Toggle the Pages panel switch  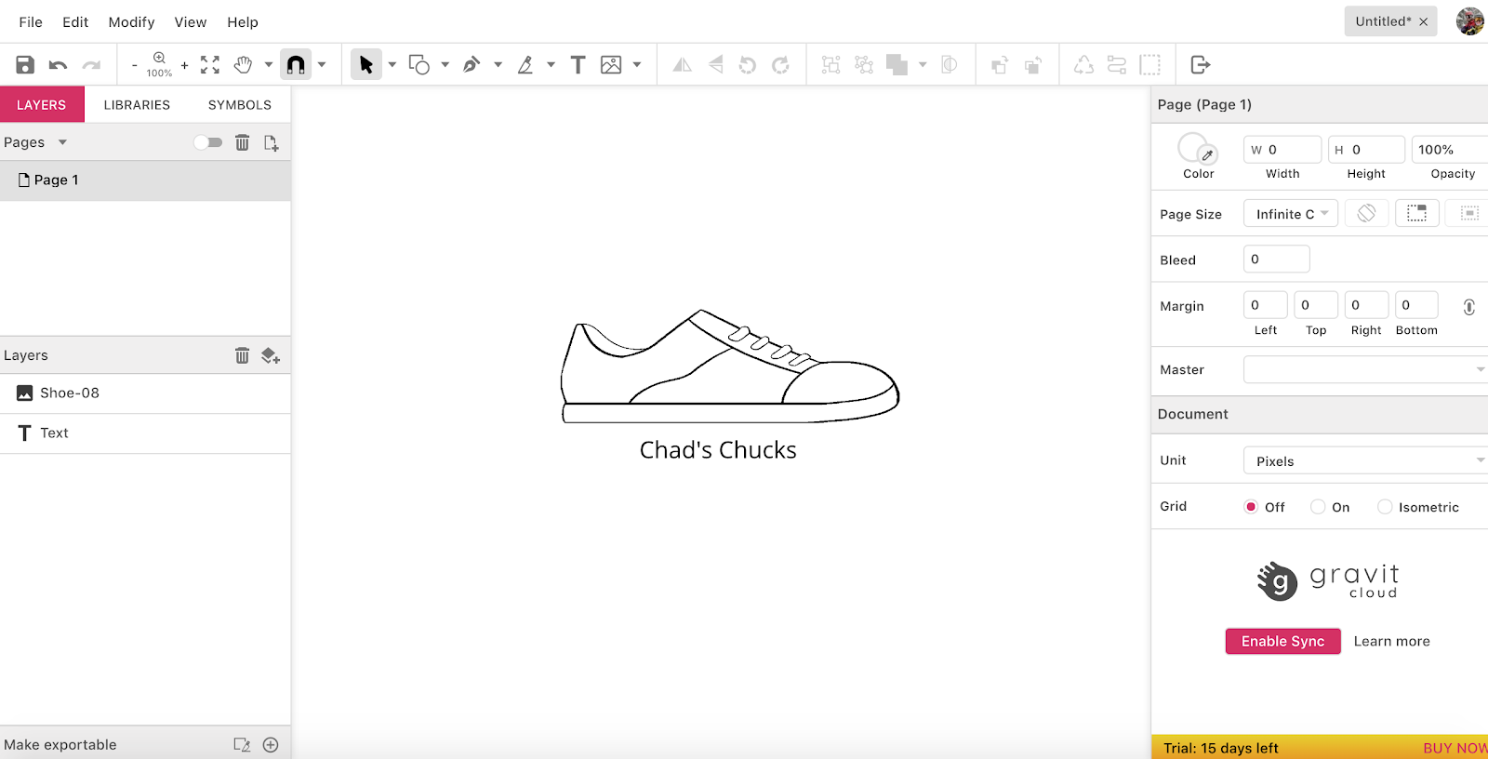[208, 142]
